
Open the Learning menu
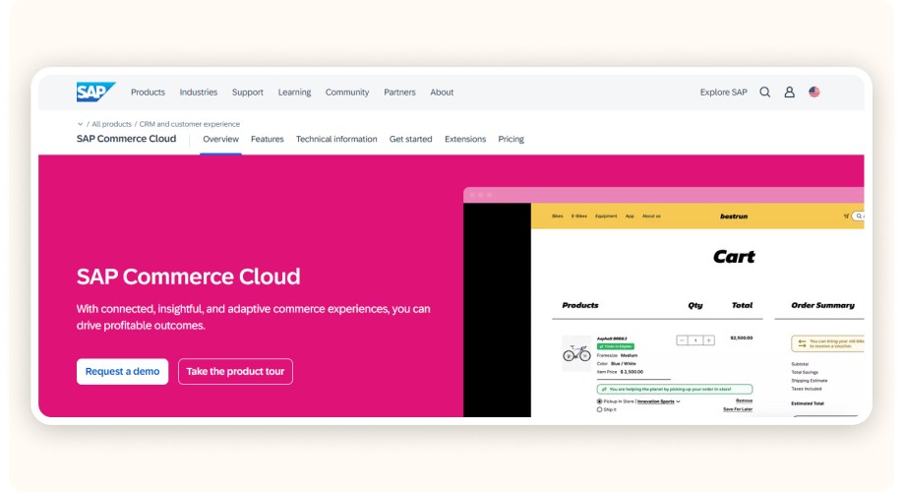[x=294, y=92]
